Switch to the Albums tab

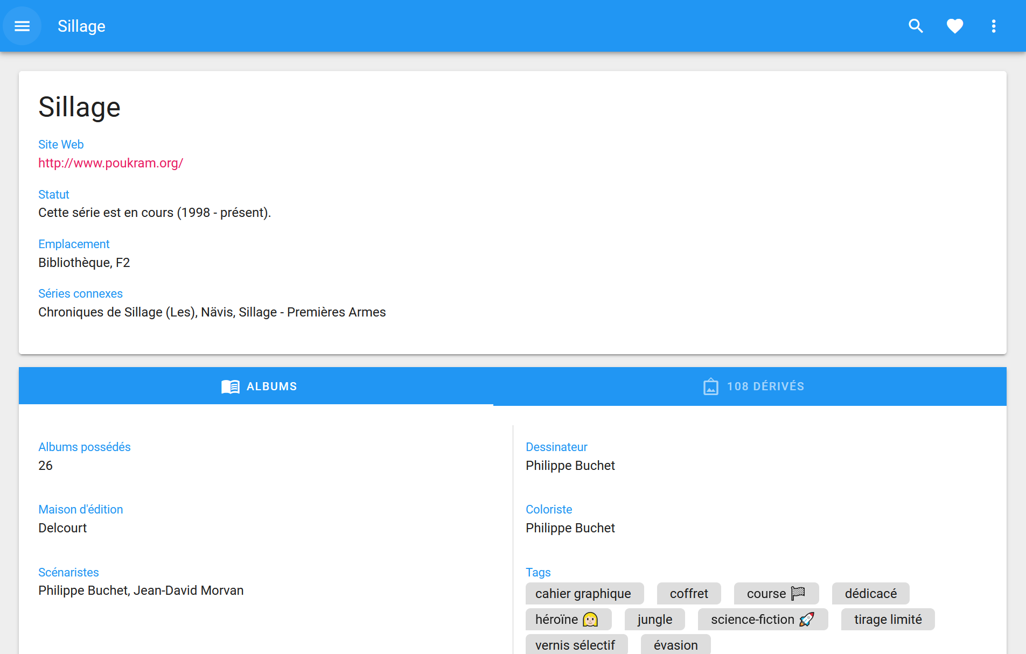(x=256, y=386)
